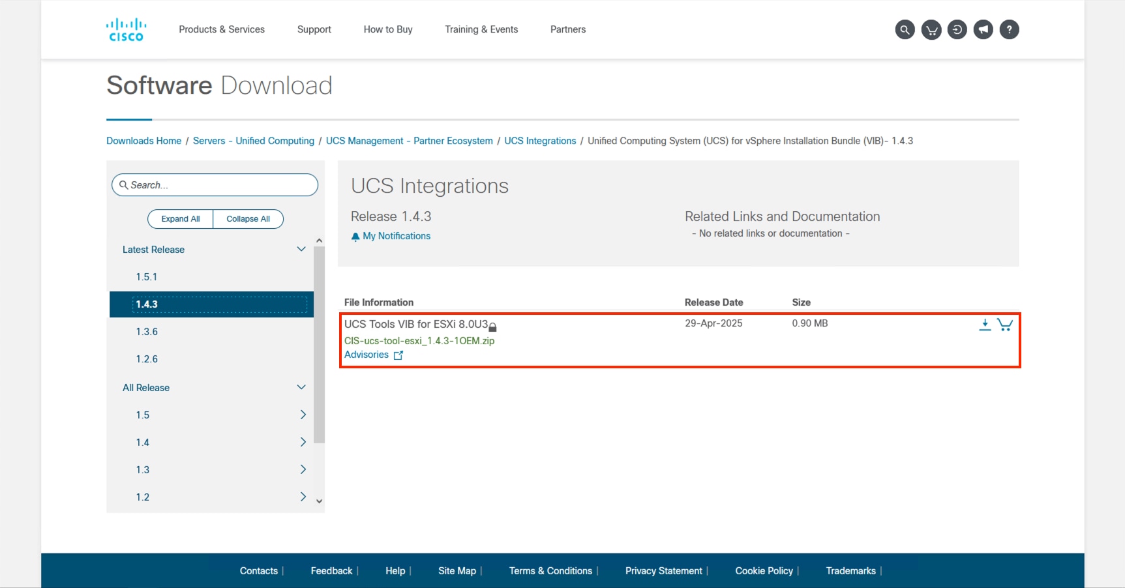The height and width of the screenshot is (588, 1125).
Task: Click the announcements megaphone icon
Action: (x=983, y=29)
